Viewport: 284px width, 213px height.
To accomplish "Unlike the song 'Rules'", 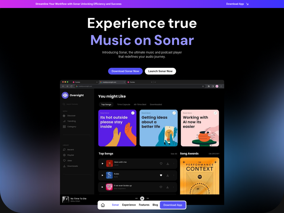I will (x=161, y=175).
